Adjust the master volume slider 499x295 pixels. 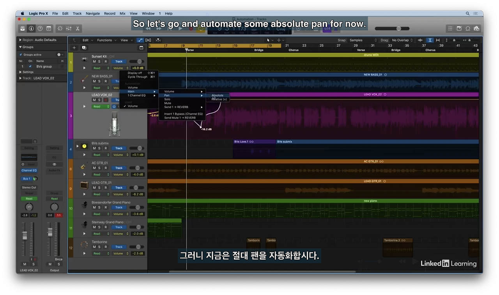tap(392, 28)
